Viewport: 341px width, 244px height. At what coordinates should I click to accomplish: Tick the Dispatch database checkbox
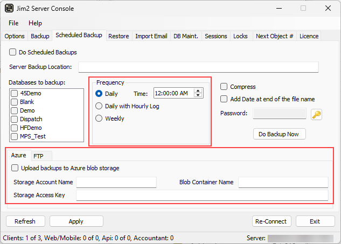[x=15, y=119]
